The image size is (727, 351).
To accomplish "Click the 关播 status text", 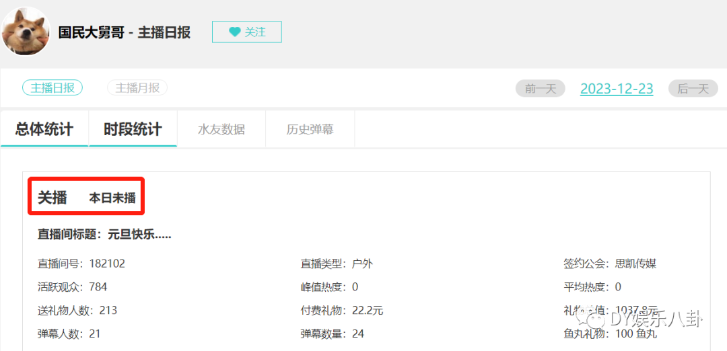I will point(52,198).
